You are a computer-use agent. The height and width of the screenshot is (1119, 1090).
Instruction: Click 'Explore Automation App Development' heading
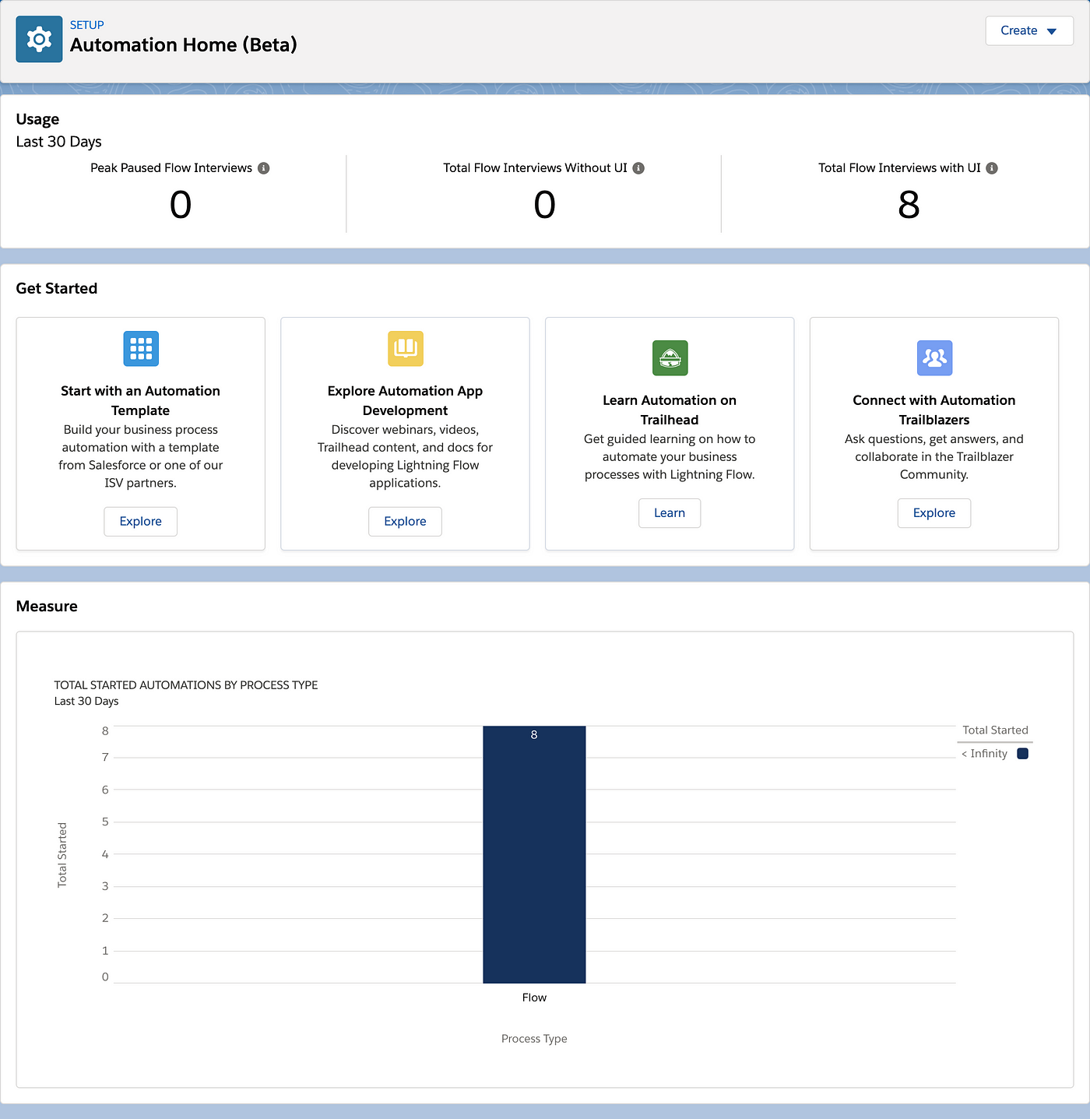pyautogui.click(x=405, y=400)
